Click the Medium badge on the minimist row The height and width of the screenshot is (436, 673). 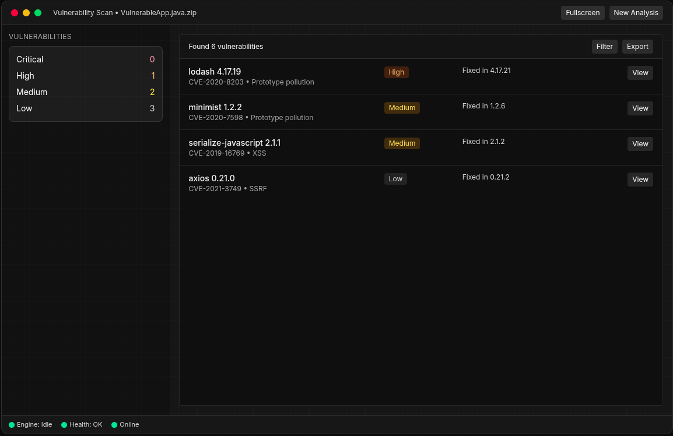pos(402,108)
